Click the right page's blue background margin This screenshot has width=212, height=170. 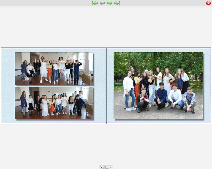pos(207,86)
